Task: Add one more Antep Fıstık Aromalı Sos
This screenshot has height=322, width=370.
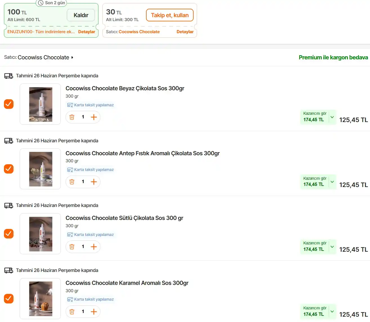Action: (x=94, y=182)
